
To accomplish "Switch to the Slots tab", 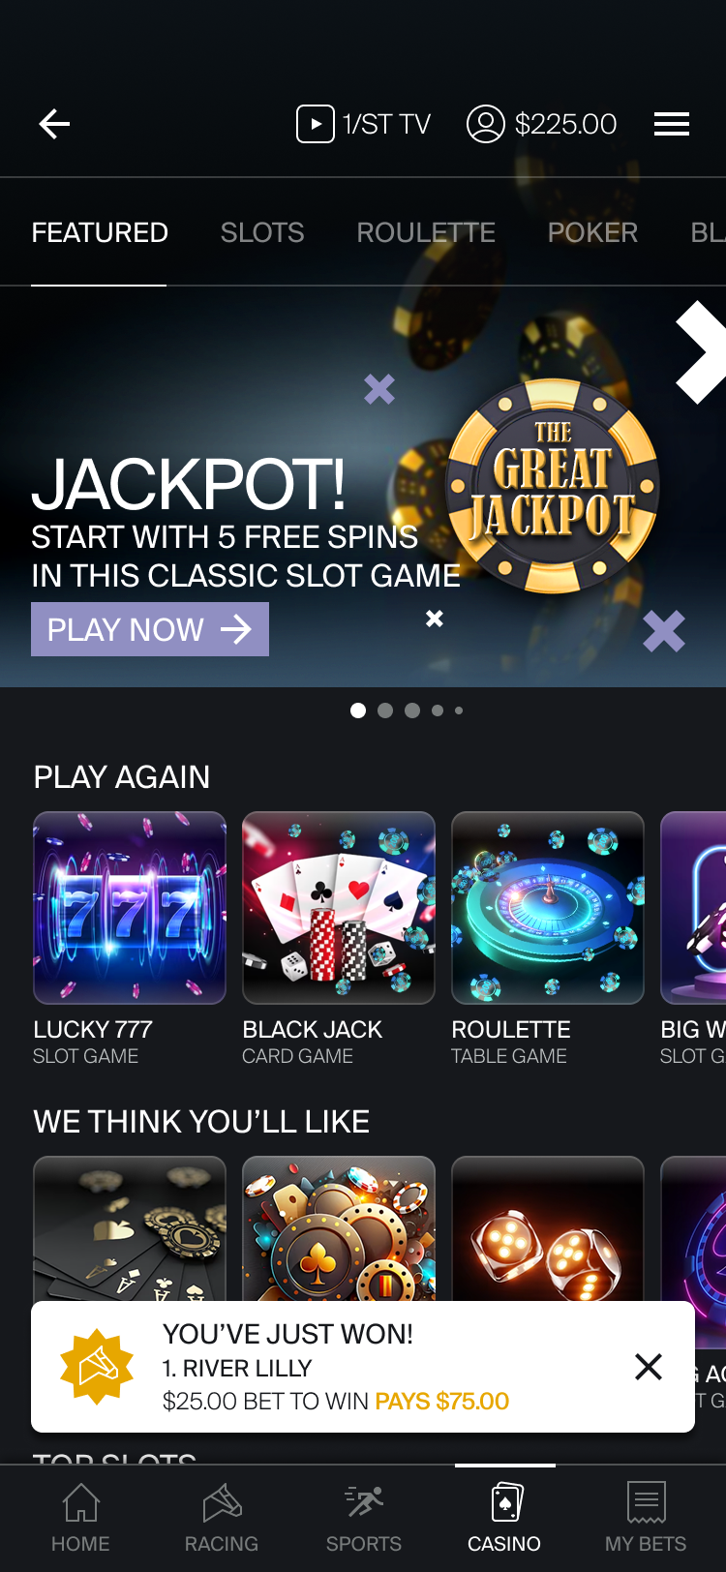I will (x=262, y=232).
